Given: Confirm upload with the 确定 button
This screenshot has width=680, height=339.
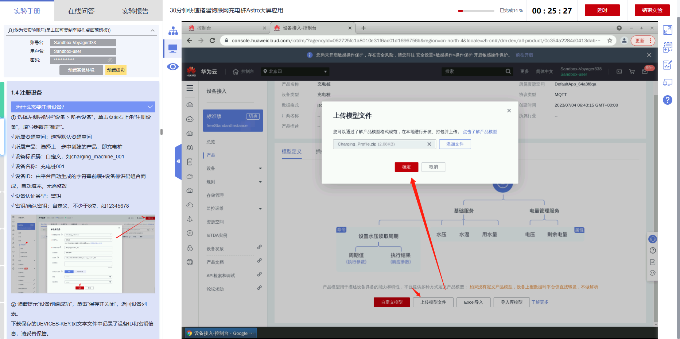Looking at the screenshot, I should tap(407, 167).
